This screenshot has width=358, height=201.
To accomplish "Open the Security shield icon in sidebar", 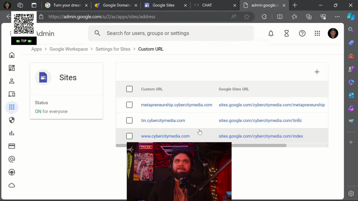I will pyautogui.click(x=12, y=120).
